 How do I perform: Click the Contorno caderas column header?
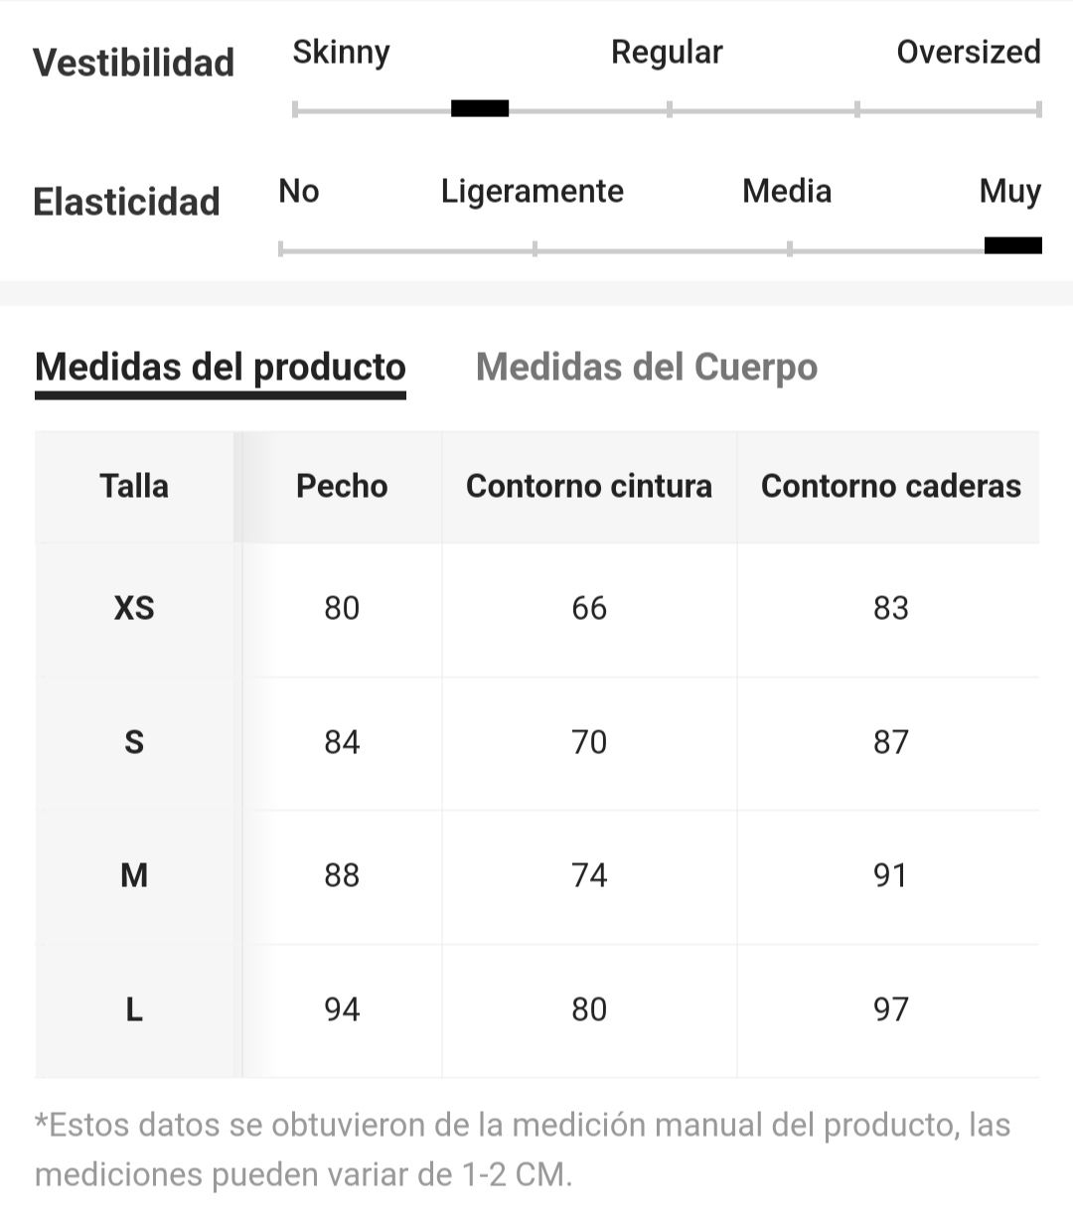(x=891, y=486)
